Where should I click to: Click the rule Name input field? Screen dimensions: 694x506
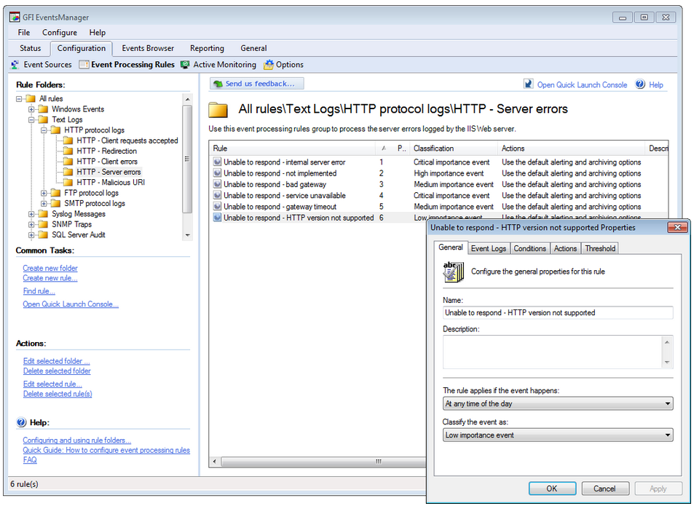(558, 313)
